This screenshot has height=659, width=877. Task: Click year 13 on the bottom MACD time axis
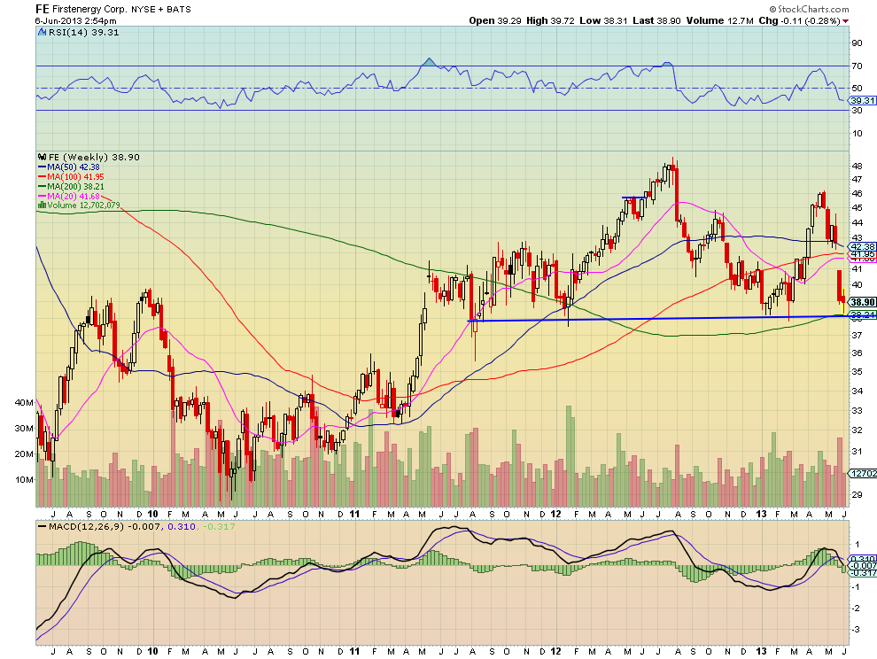761,651
